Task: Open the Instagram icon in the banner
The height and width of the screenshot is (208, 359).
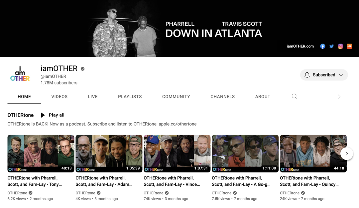Action: click(340, 46)
